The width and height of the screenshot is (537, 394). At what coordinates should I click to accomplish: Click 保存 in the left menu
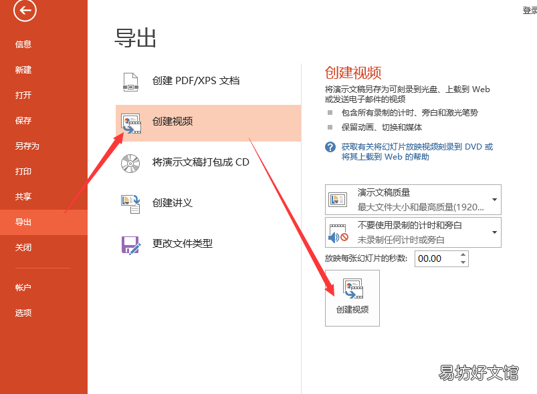tap(43, 120)
